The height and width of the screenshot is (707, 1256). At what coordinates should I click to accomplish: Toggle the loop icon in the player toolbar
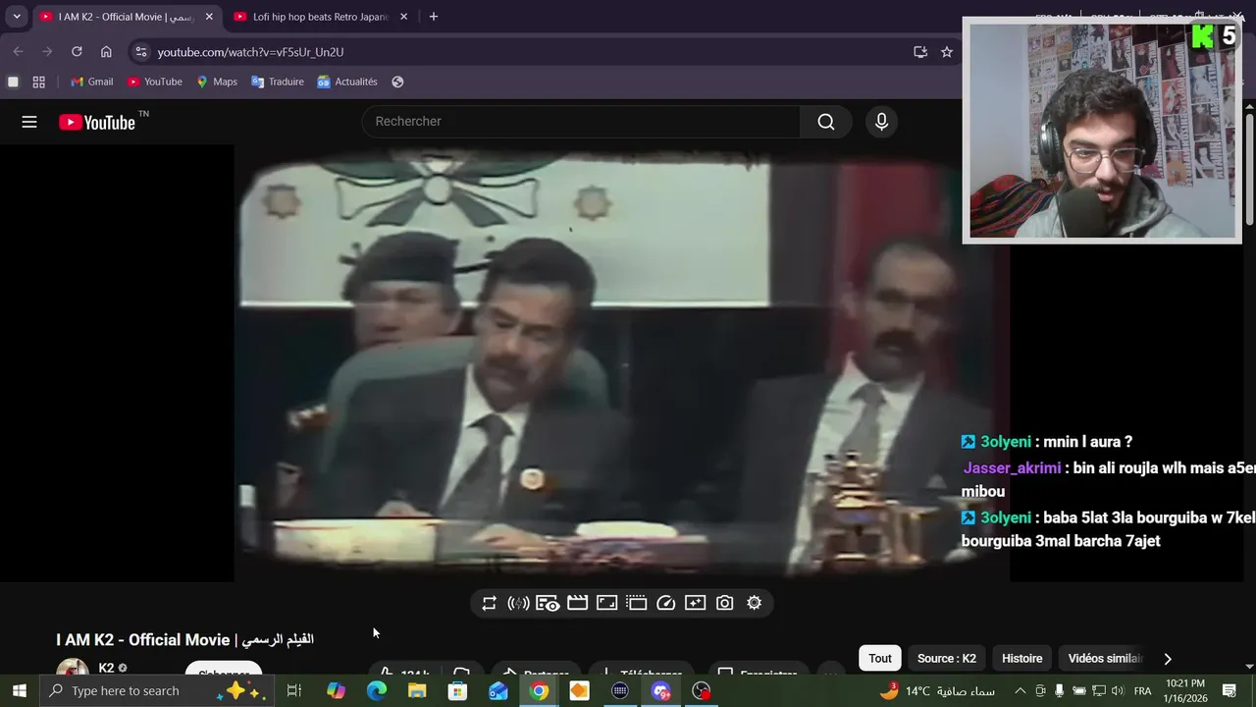[x=489, y=603]
